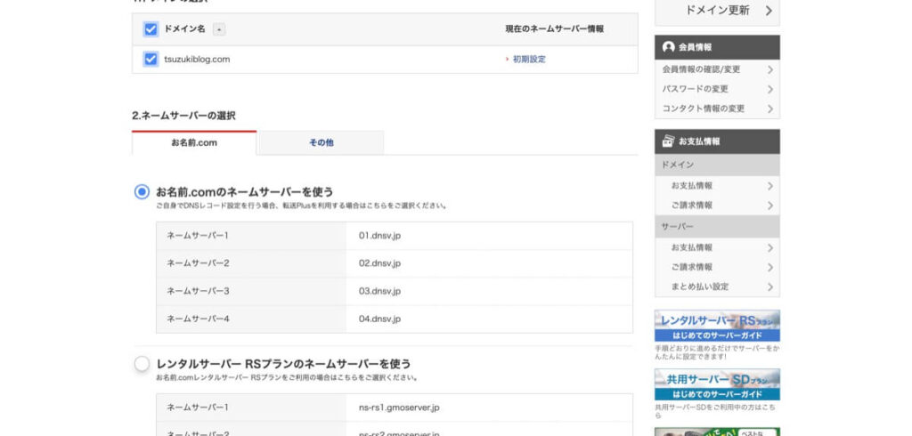Click chevron next to 会員情報の確認/変更
Viewport: 912px width, 436px height.
(770, 69)
